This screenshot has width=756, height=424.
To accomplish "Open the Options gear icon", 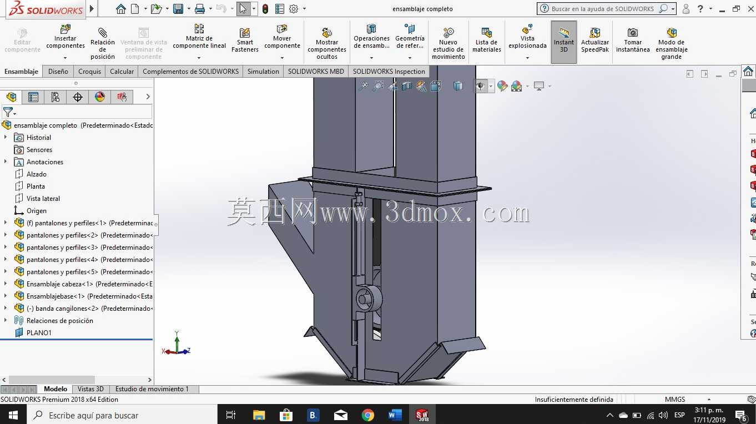I will point(294,9).
